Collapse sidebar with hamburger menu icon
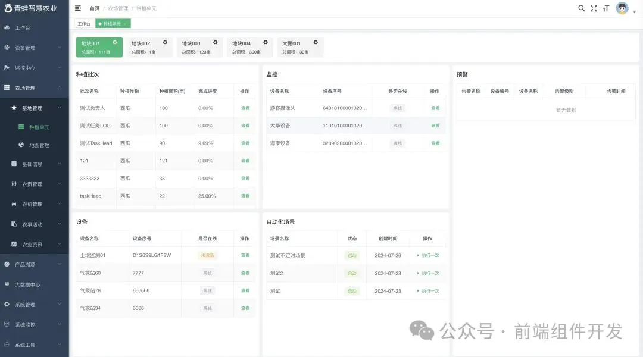 (x=78, y=8)
